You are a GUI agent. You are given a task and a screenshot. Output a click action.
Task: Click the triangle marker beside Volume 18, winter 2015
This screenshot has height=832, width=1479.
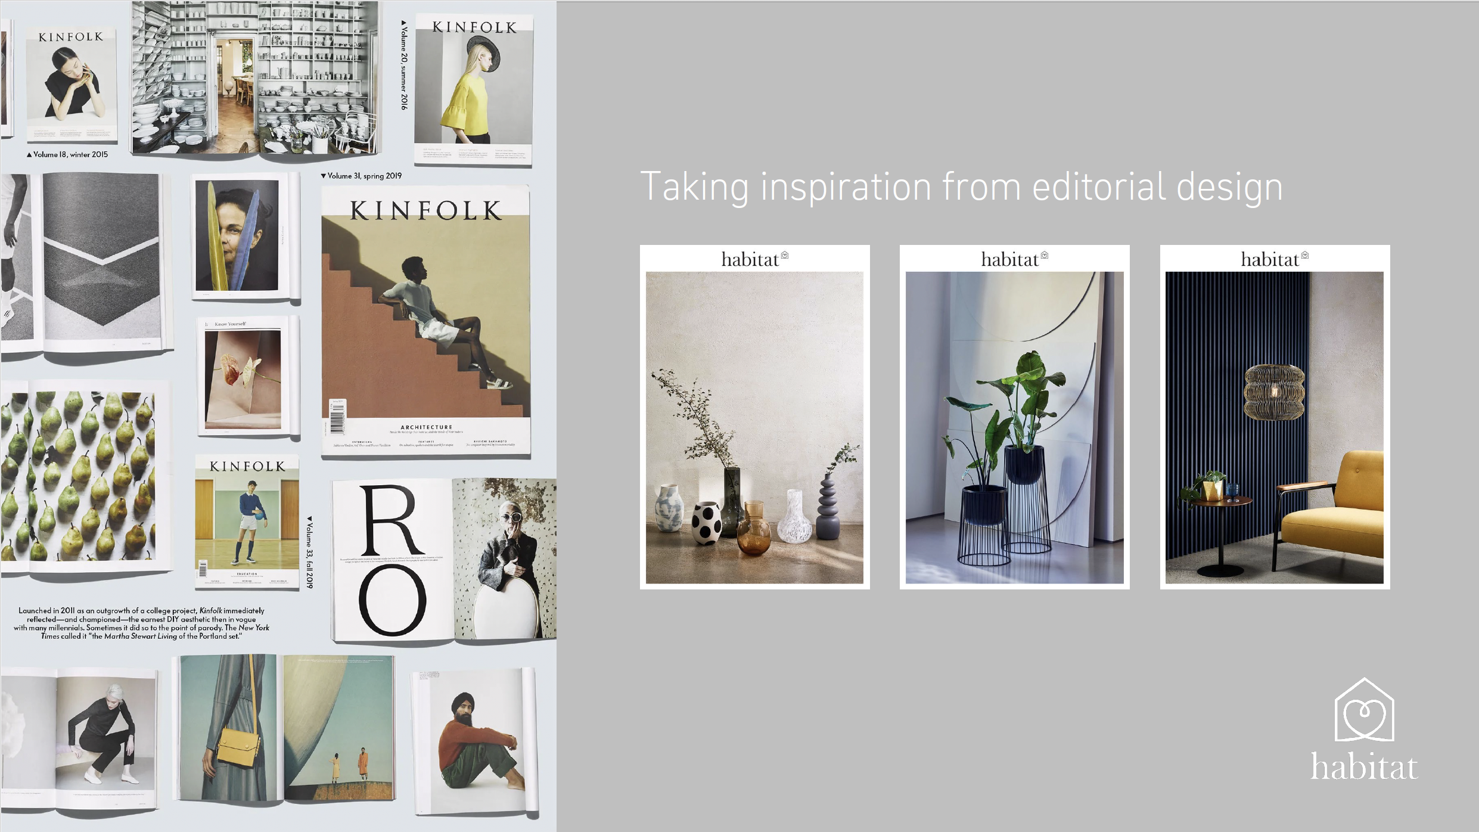point(29,155)
